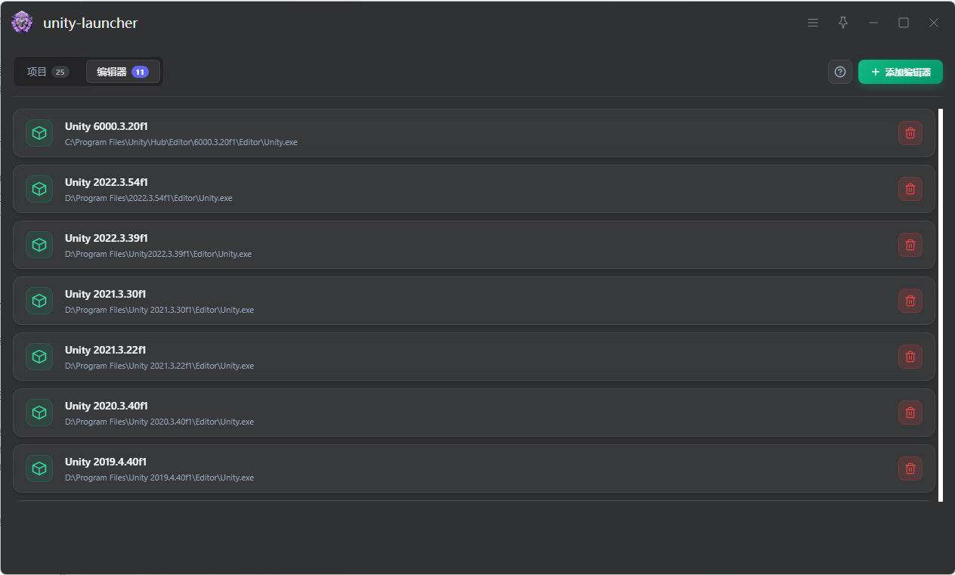This screenshot has width=955, height=575.
Task: Delete the Unity 2021.3.22f1 editor
Action: (x=910, y=357)
